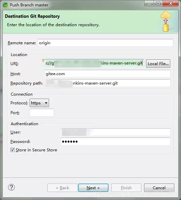Screen dimensions: 181x200
Task: Click the content assist lightbulb by URI
Action: 43,60
